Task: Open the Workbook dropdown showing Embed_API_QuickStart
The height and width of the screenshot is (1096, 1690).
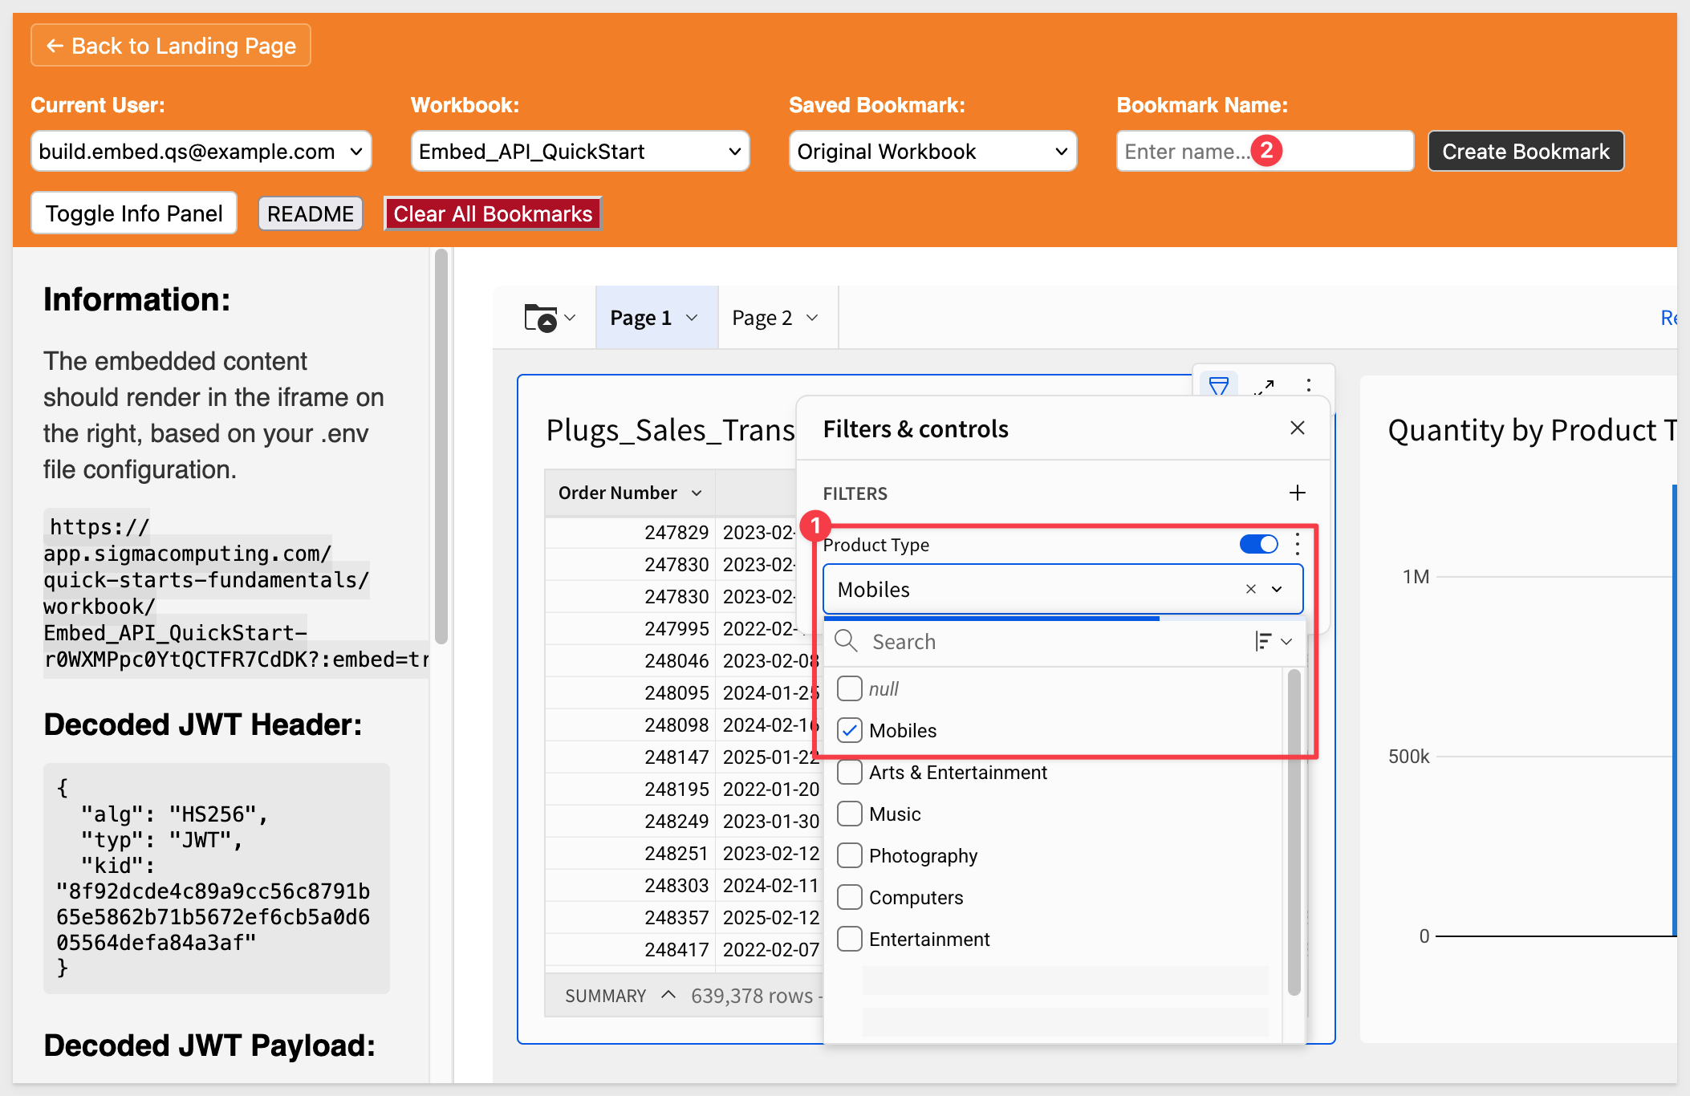Action: [x=579, y=151]
